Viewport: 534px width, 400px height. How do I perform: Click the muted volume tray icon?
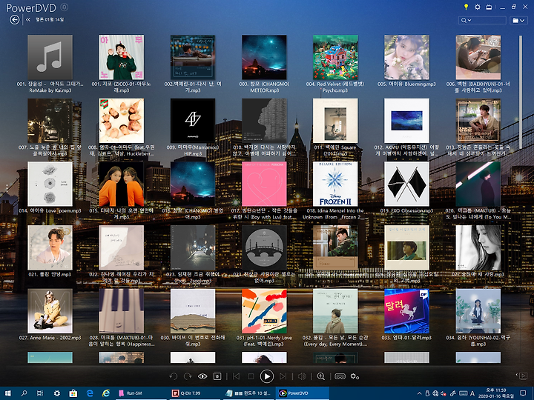pyautogui.click(x=444, y=393)
